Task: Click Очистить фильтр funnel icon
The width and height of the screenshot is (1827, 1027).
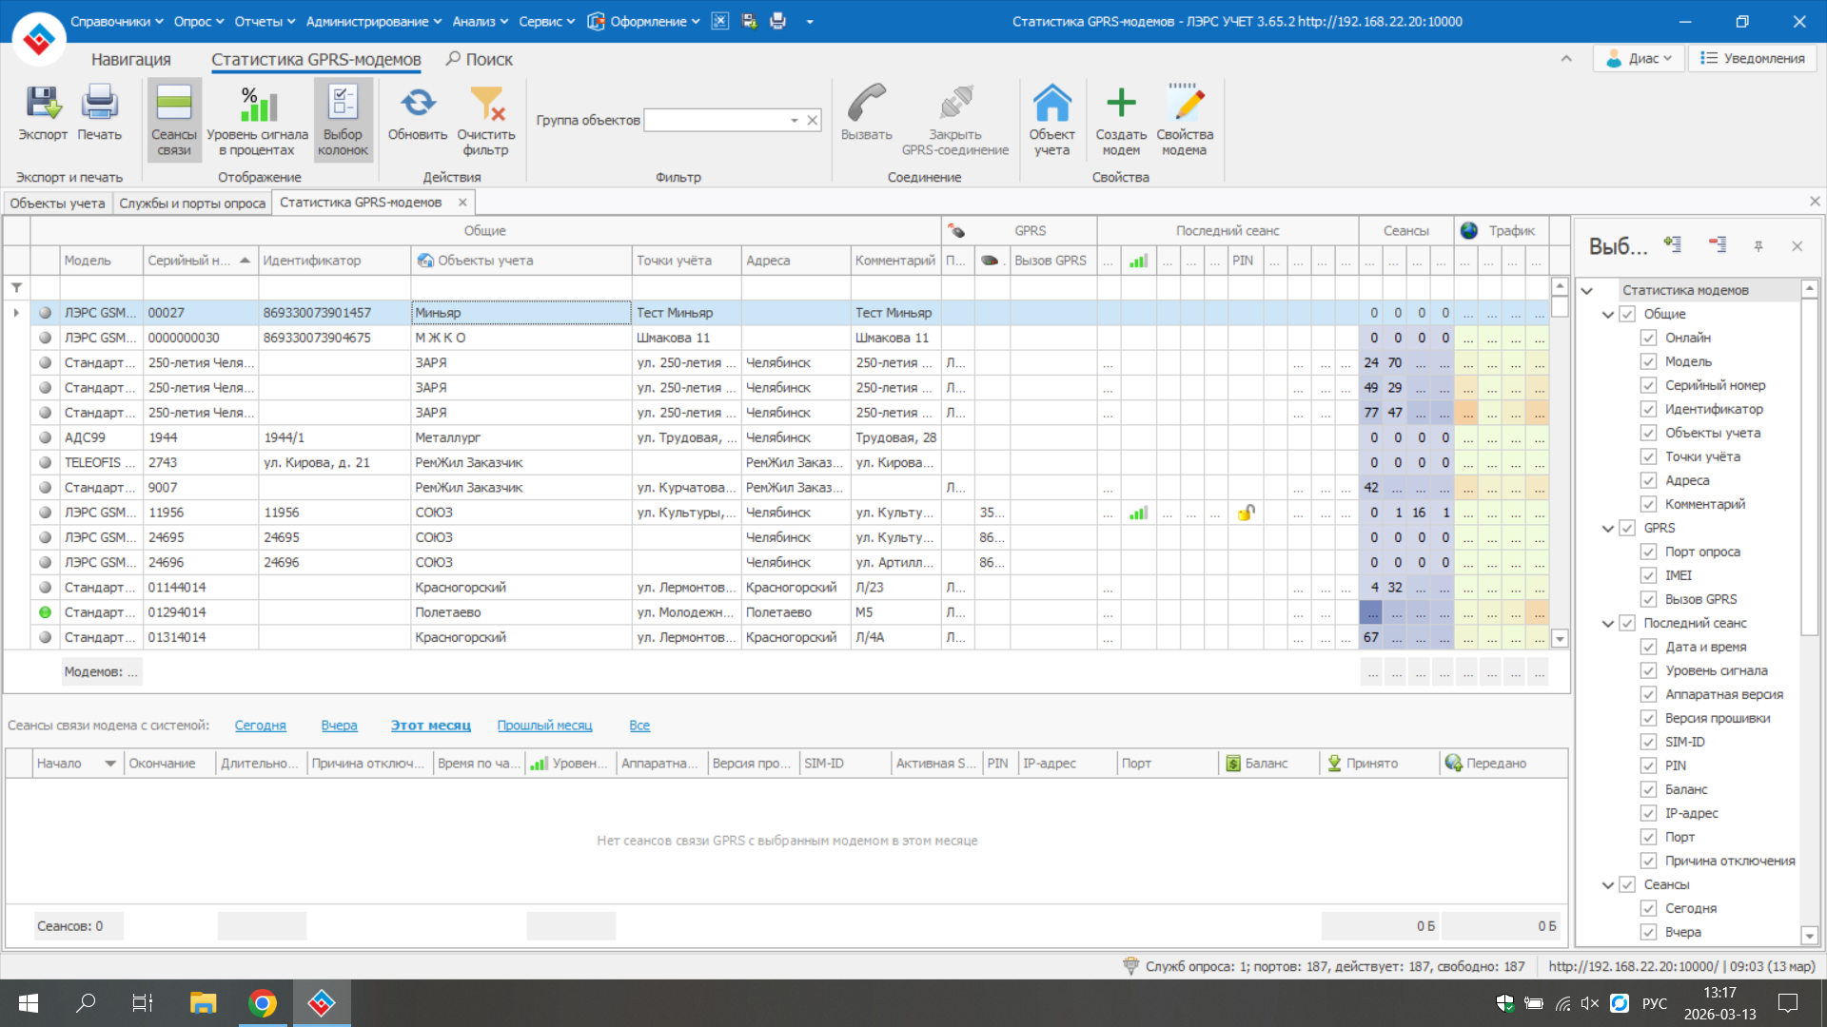Action: point(486,104)
